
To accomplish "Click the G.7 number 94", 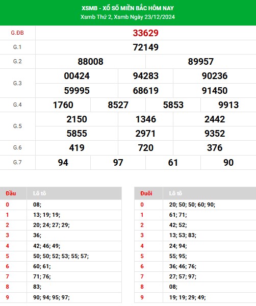I will (63, 163).
